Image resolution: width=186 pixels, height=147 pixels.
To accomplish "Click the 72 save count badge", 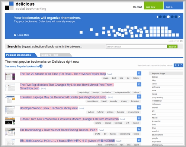I will point(139,73).
